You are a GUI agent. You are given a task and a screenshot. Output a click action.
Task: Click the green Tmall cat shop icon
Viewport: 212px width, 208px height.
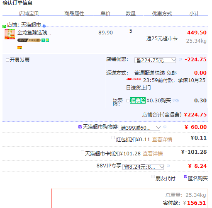pos(4,26)
